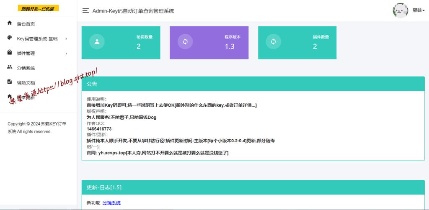Viewport: 429px width, 210px height.
Task: Click the people icon beside 分销系统
Action: pyautogui.click(x=10, y=67)
